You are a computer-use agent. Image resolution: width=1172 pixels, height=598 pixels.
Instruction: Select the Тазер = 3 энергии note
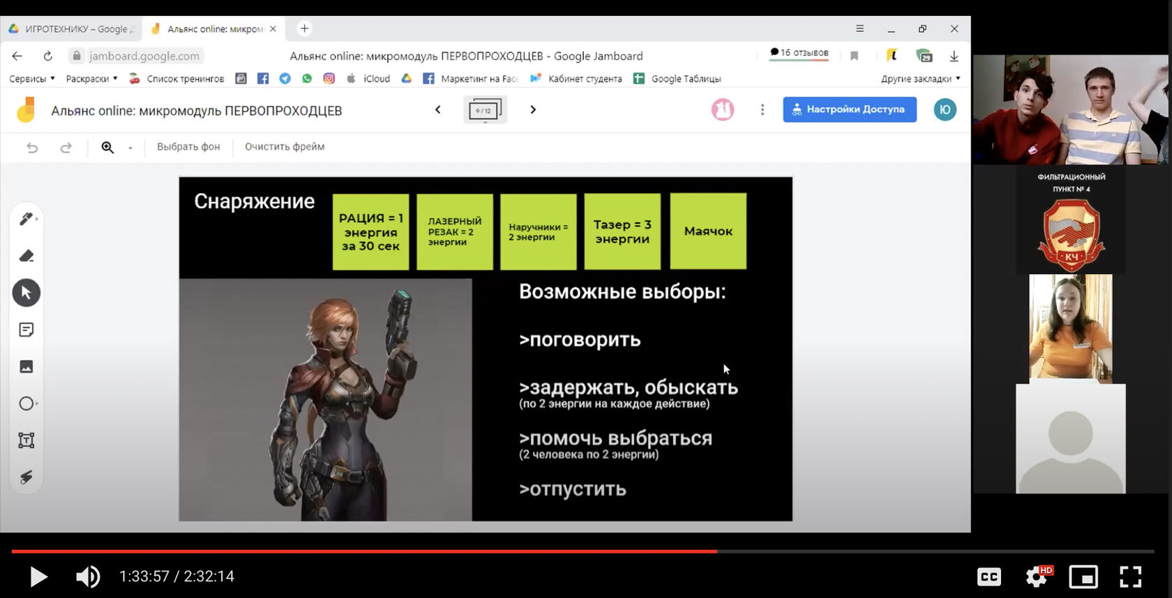coord(622,231)
